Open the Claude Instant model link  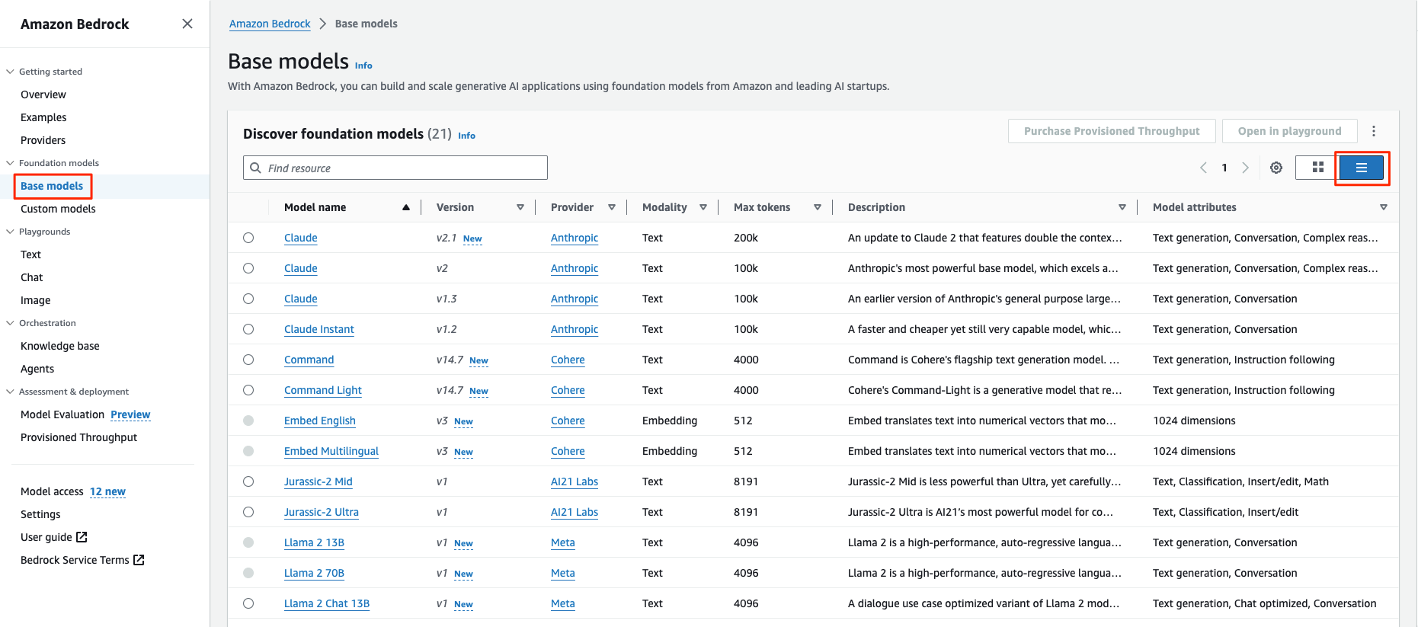pyautogui.click(x=319, y=329)
